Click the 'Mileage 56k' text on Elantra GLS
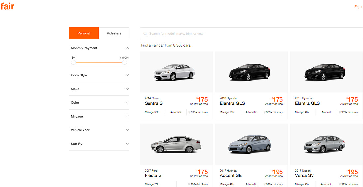The height and width of the screenshot is (187, 363). 227,112
